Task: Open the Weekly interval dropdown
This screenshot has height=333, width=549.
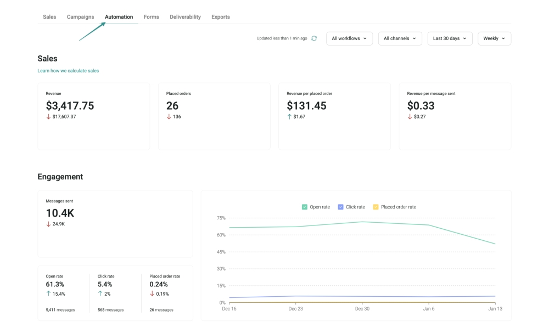Action: tap(495, 38)
